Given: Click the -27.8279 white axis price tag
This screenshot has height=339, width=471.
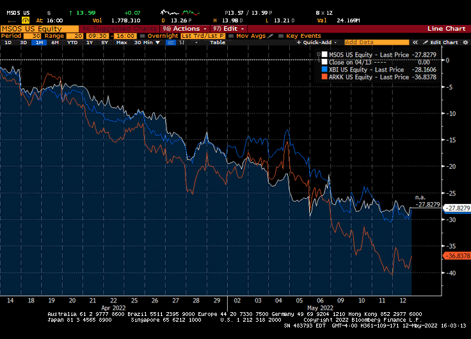Looking at the screenshot, I should click(x=458, y=208).
